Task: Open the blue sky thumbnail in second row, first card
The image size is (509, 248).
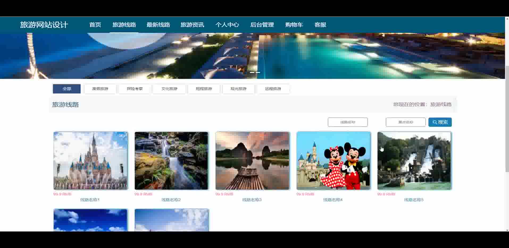Action: coord(90,220)
